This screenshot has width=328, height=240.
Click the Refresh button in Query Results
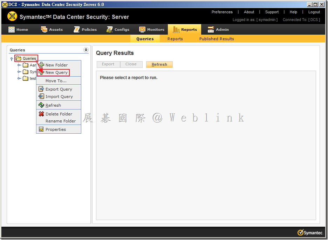[159, 64]
